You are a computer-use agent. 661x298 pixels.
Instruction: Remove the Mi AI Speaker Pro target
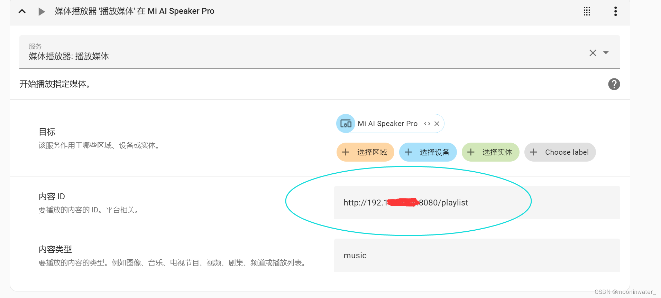click(x=437, y=124)
